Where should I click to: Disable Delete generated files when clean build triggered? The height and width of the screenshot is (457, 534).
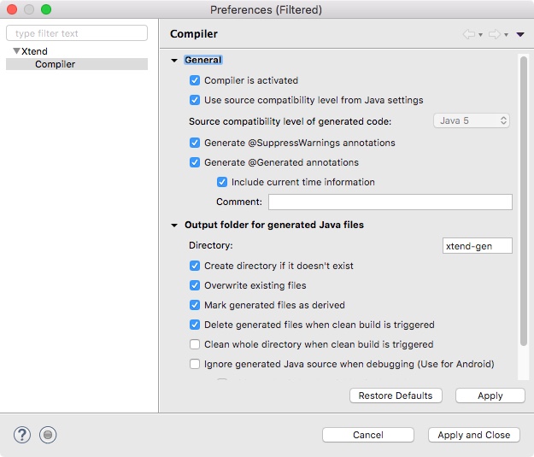click(195, 325)
